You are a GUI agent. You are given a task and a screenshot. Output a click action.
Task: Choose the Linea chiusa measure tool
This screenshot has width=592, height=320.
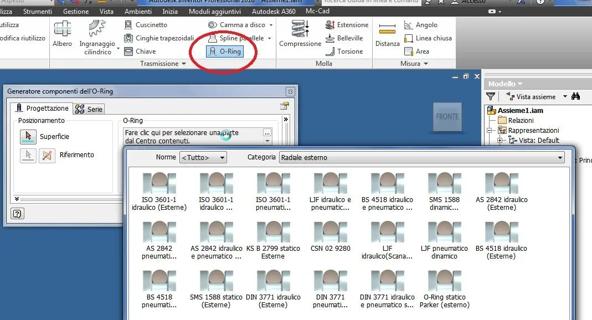[428, 38]
